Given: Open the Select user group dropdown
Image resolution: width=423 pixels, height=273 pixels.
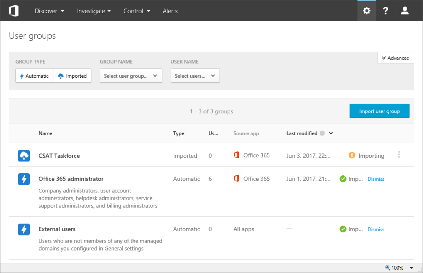Looking at the screenshot, I should coord(131,75).
